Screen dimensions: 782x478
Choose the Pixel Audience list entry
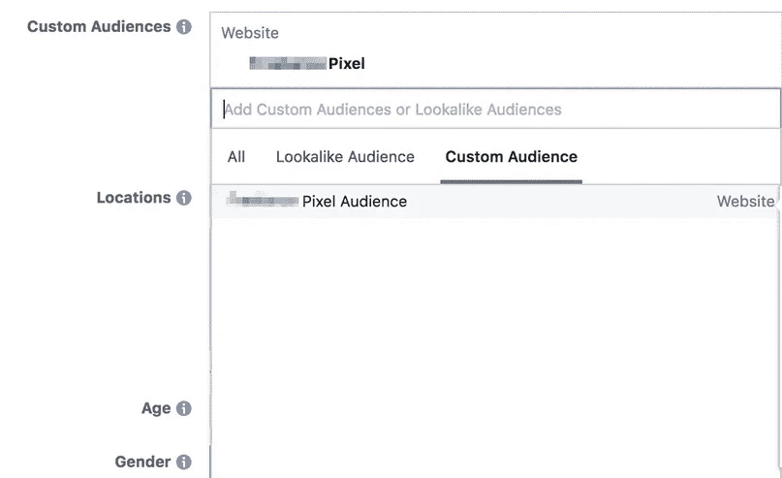click(x=496, y=201)
